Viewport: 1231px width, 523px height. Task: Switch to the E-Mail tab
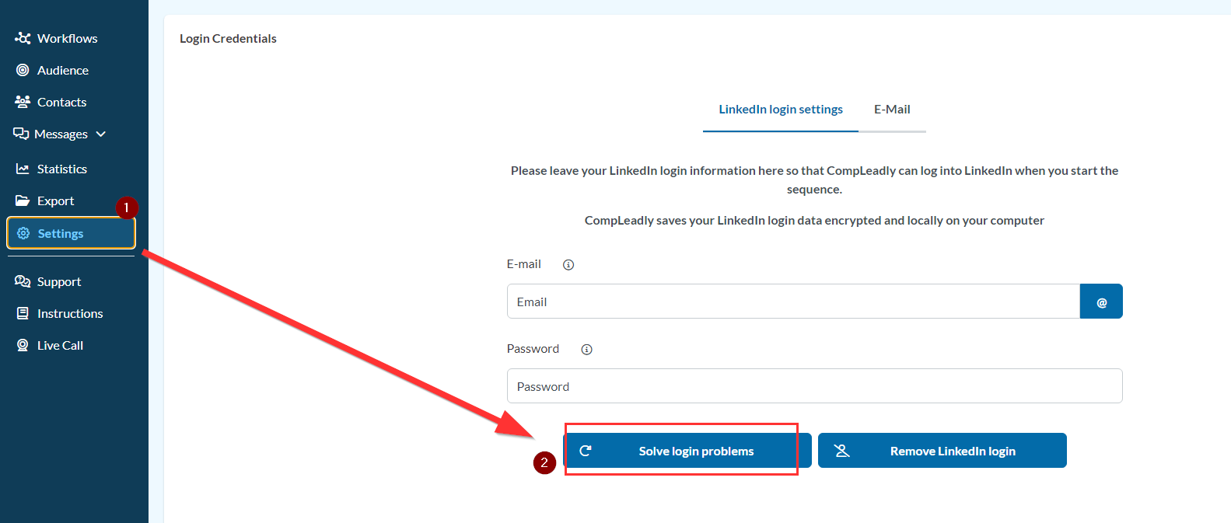892,110
